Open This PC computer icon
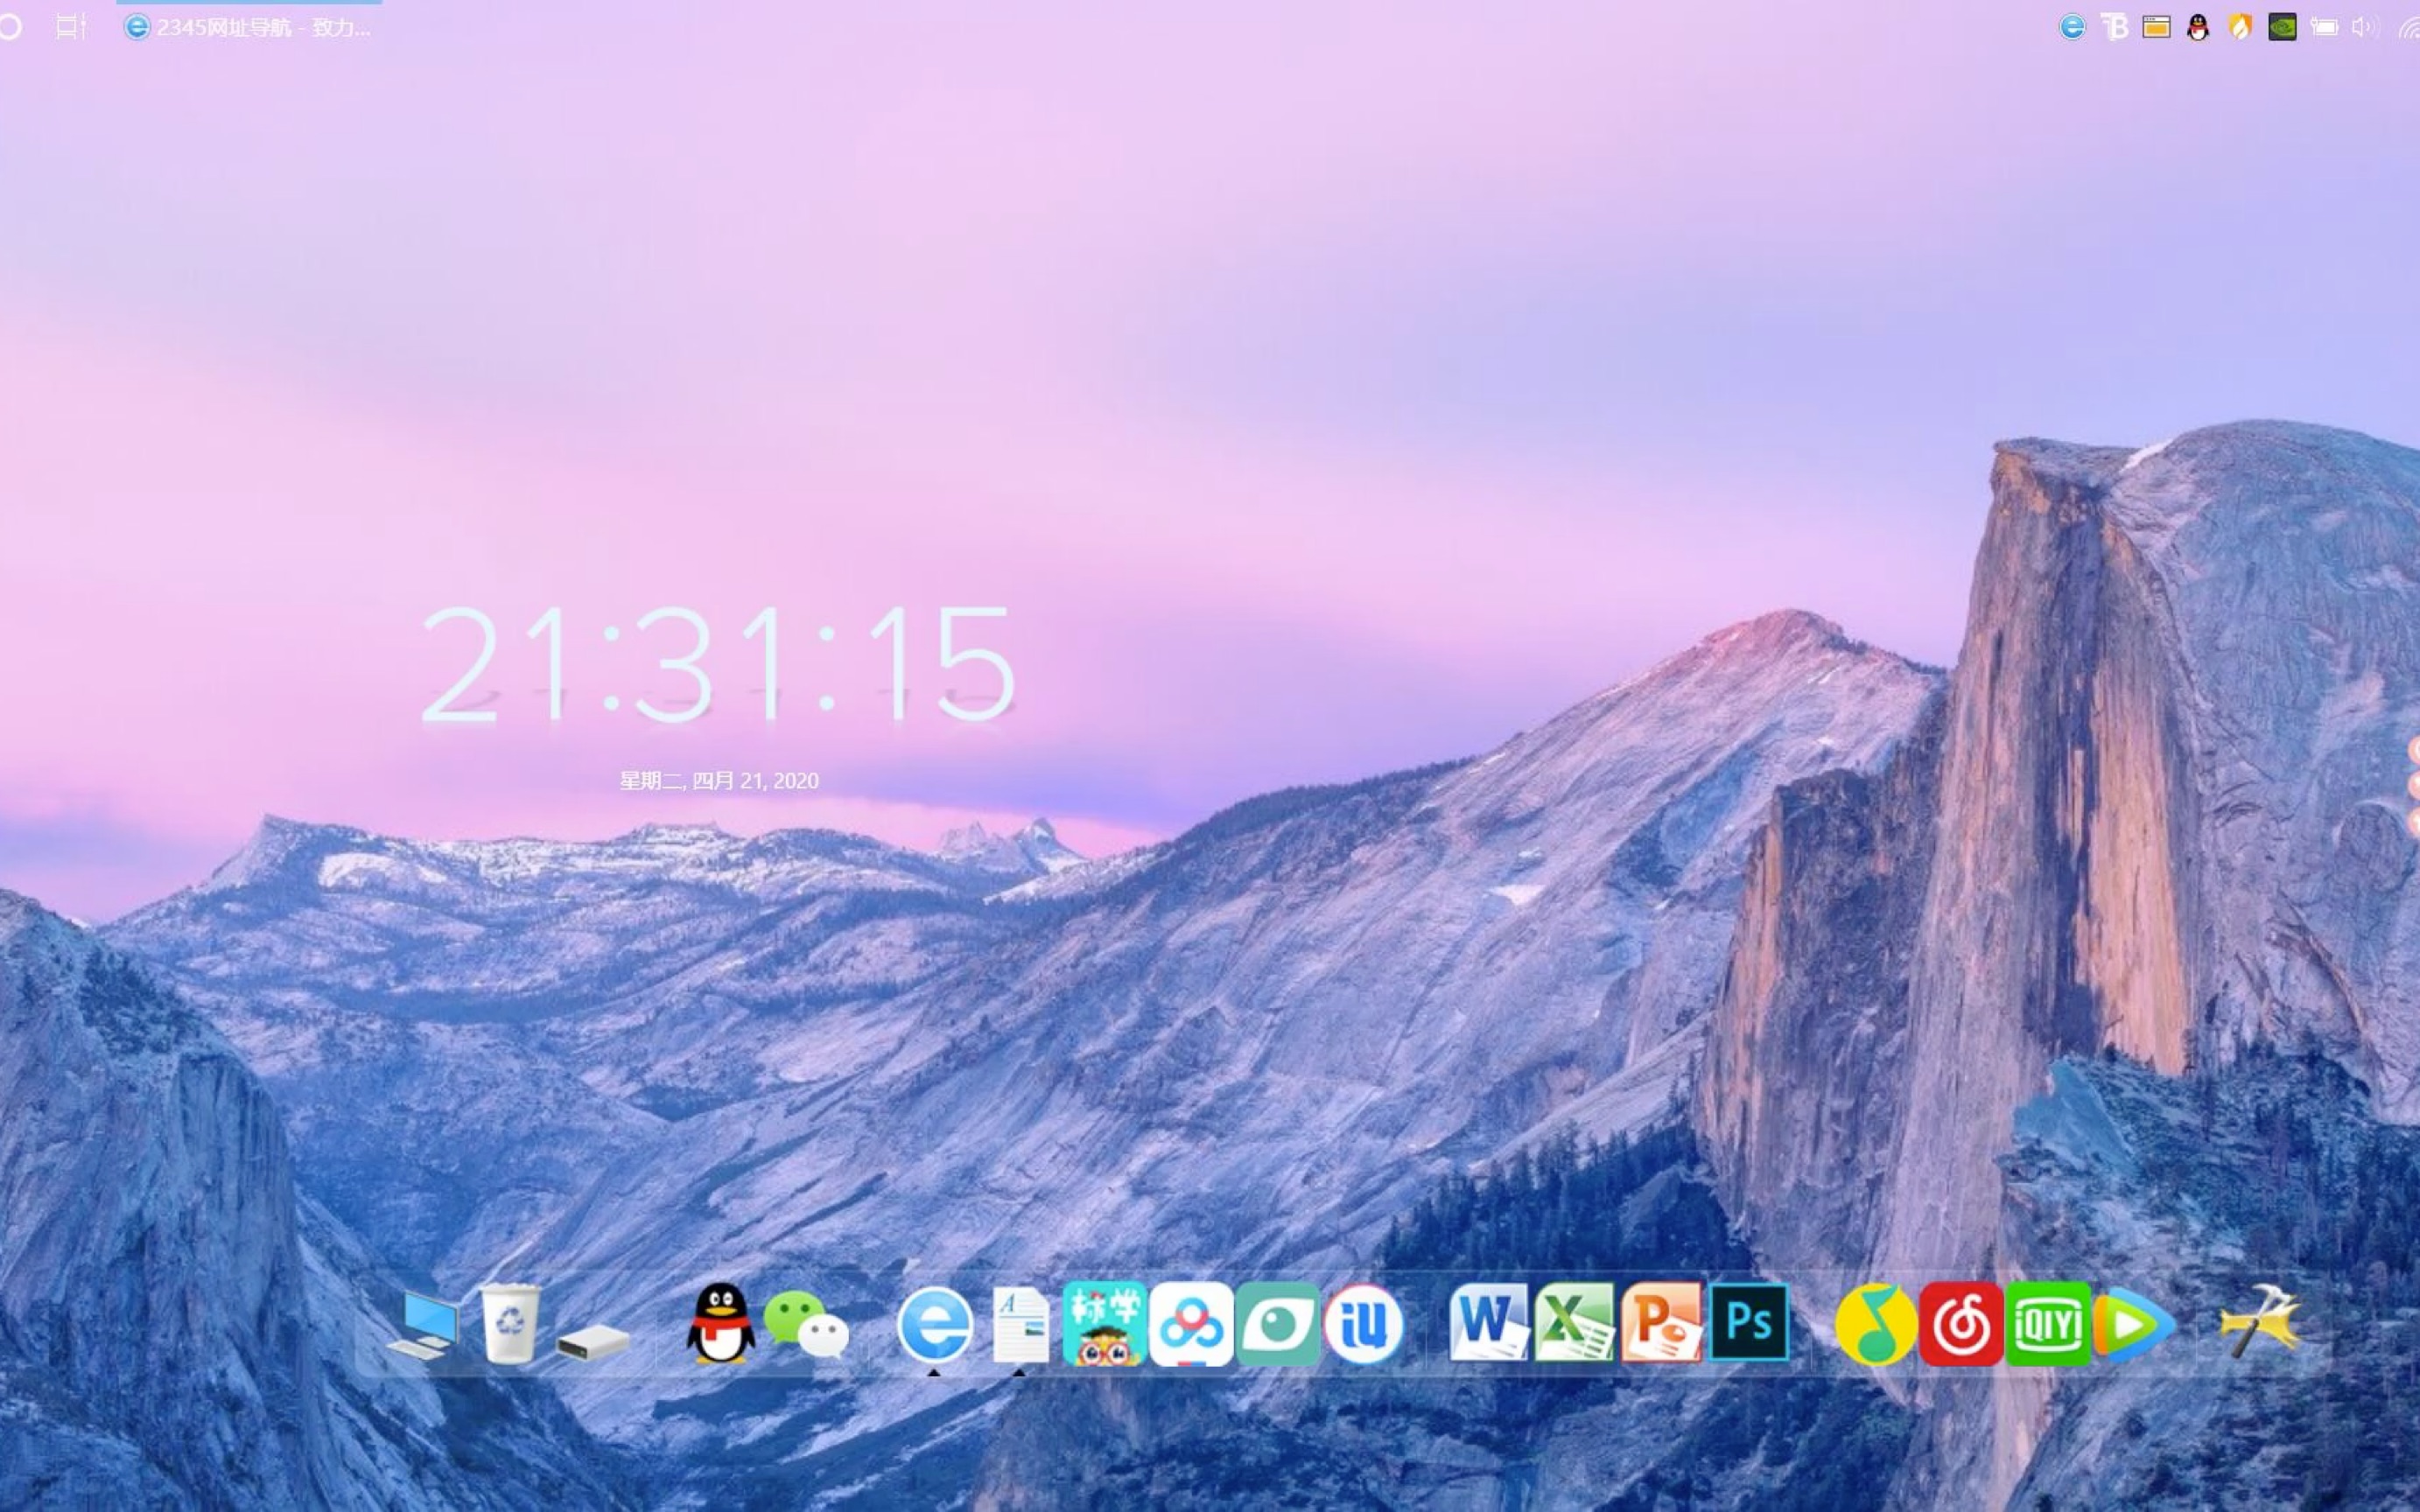Screen dimensions: 2420x1512 click(424, 1324)
